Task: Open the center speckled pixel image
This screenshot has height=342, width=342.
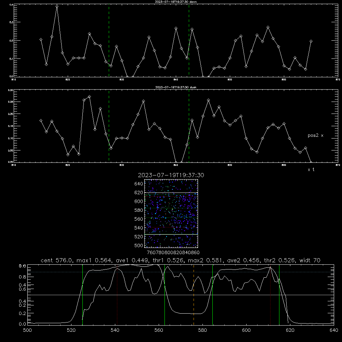Action: coord(171,213)
